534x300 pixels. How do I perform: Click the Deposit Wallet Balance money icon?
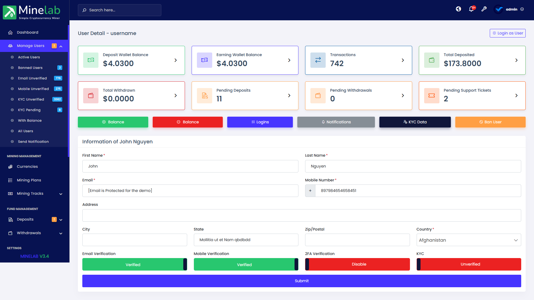91,60
